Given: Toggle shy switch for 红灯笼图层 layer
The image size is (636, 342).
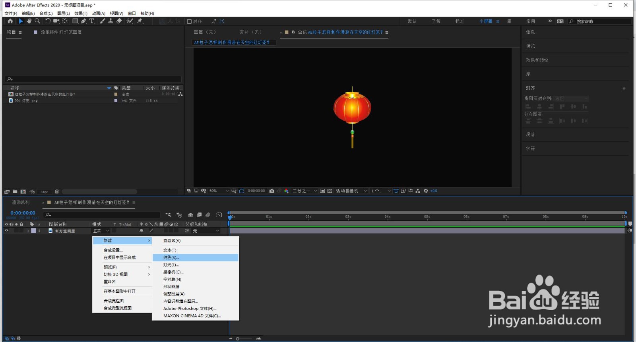Looking at the screenshot, I should (x=141, y=231).
